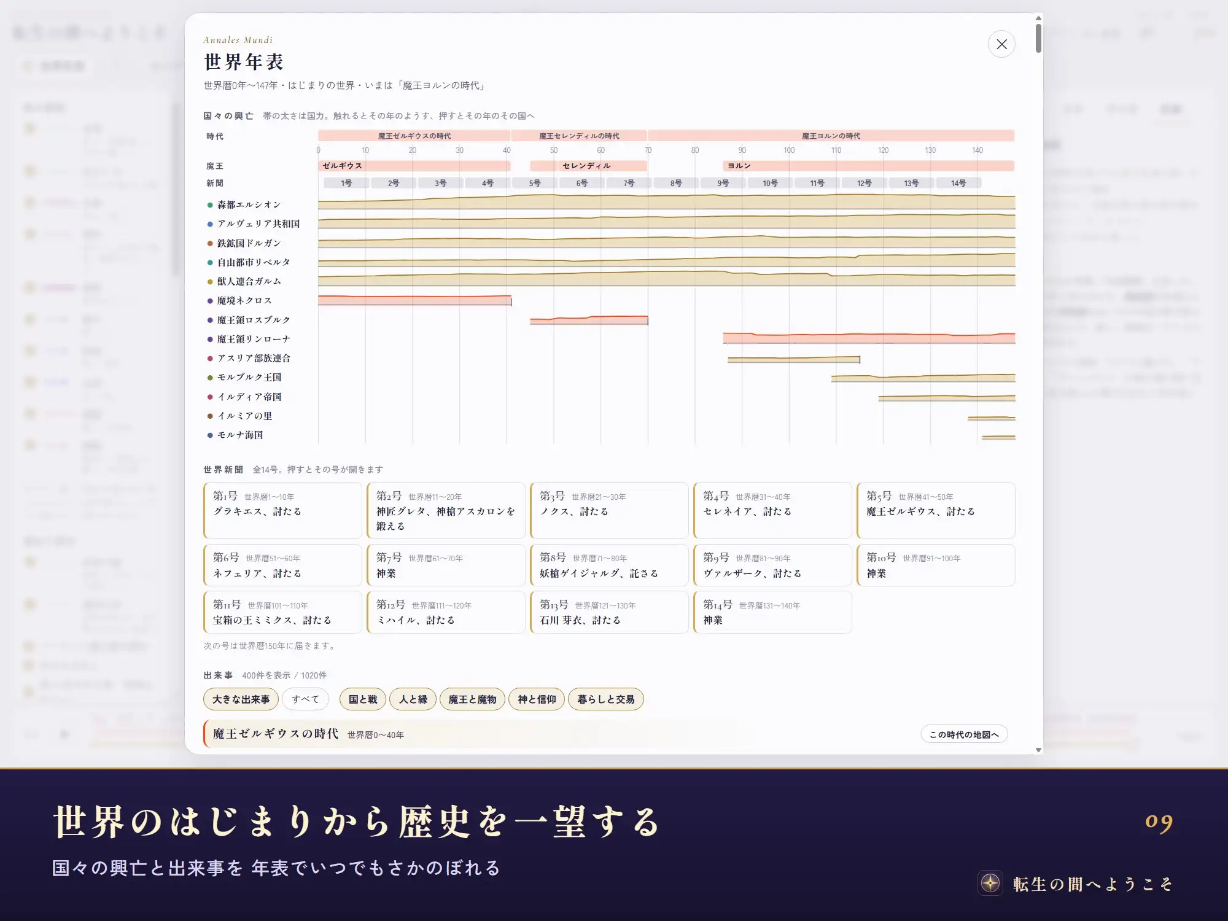Viewport: 1228px width, 921px height.
Task: Click the ヨルン demon king bar
Action: pos(868,166)
